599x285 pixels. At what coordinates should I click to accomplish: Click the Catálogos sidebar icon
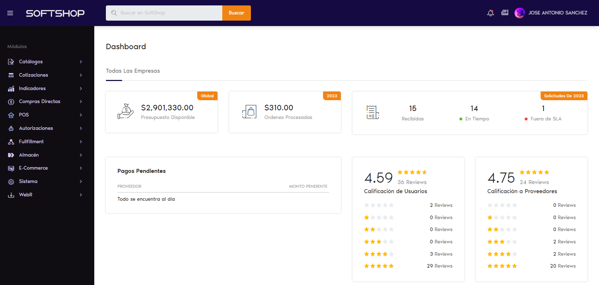click(x=11, y=62)
